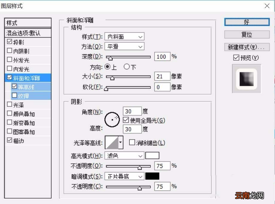Click the 复位 reset button
275x204 pixels.
pyautogui.click(x=247, y=34)
